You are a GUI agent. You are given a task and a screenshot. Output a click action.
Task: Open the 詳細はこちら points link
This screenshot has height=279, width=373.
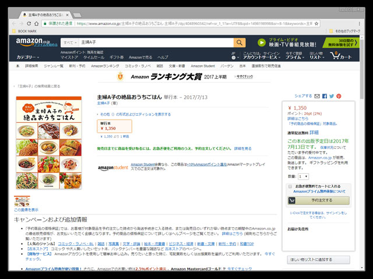point(298,119)
